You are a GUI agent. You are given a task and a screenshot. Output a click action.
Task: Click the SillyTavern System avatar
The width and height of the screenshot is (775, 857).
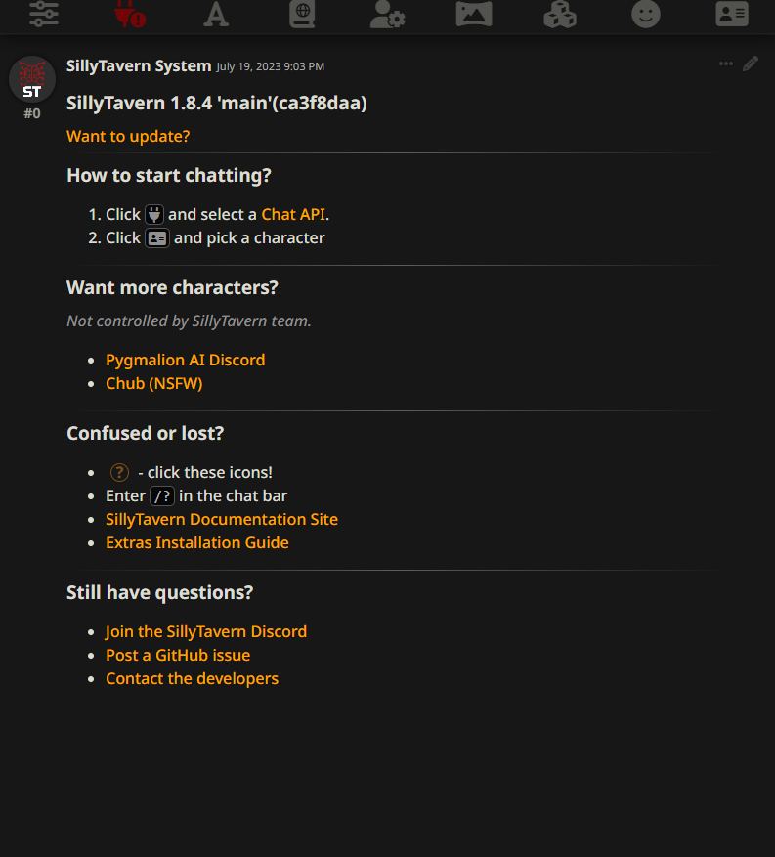(x=32, y=79)
